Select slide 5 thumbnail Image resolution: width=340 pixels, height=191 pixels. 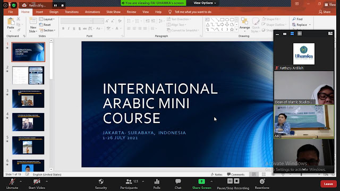click(x=28, y=145)
